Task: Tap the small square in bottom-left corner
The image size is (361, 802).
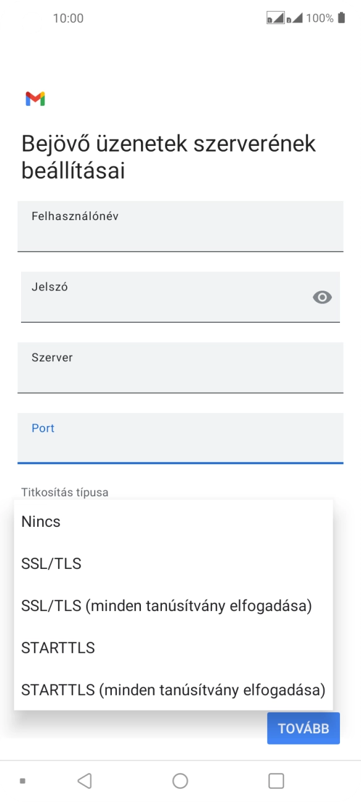Action: tap(23, 780)
